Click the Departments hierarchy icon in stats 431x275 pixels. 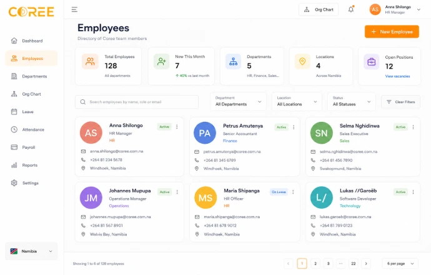point(233,61)
